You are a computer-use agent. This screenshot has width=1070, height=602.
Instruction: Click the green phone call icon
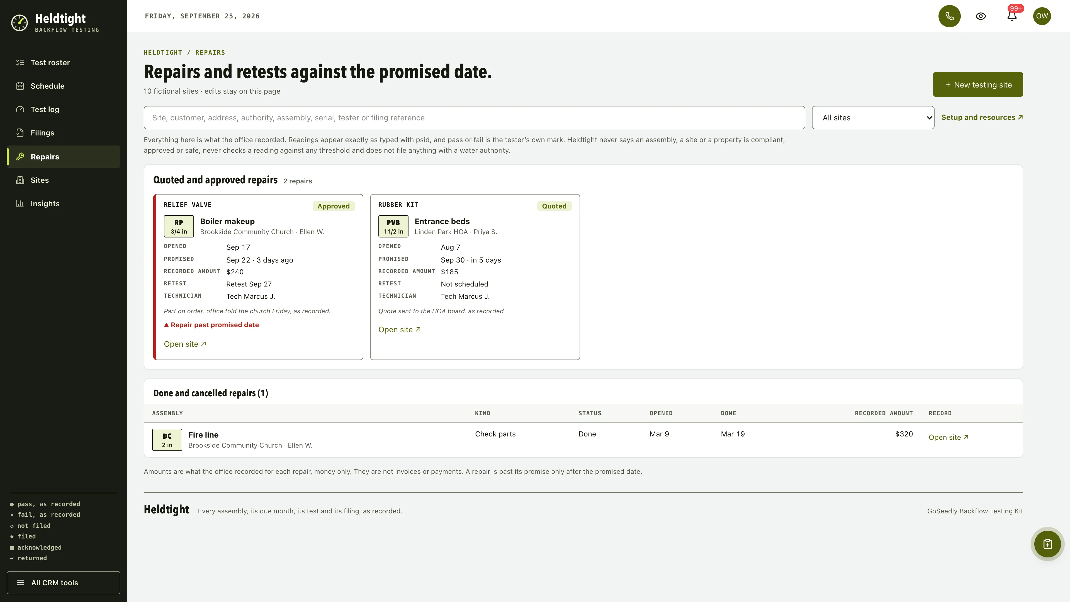[x=949, y=16]
